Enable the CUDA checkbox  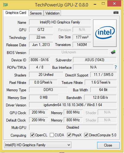pyautogui.click(x=52, y=135)
